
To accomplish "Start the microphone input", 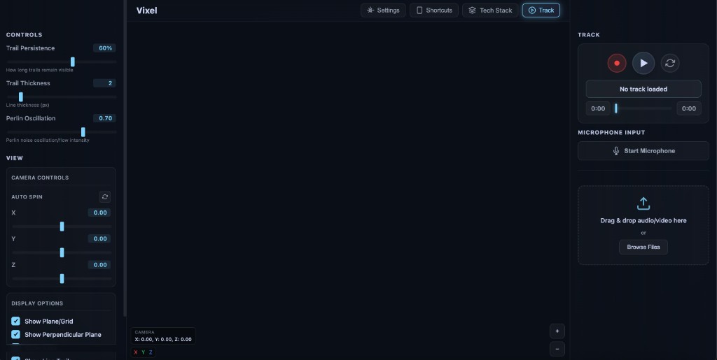I will click(x=643, y=151).
